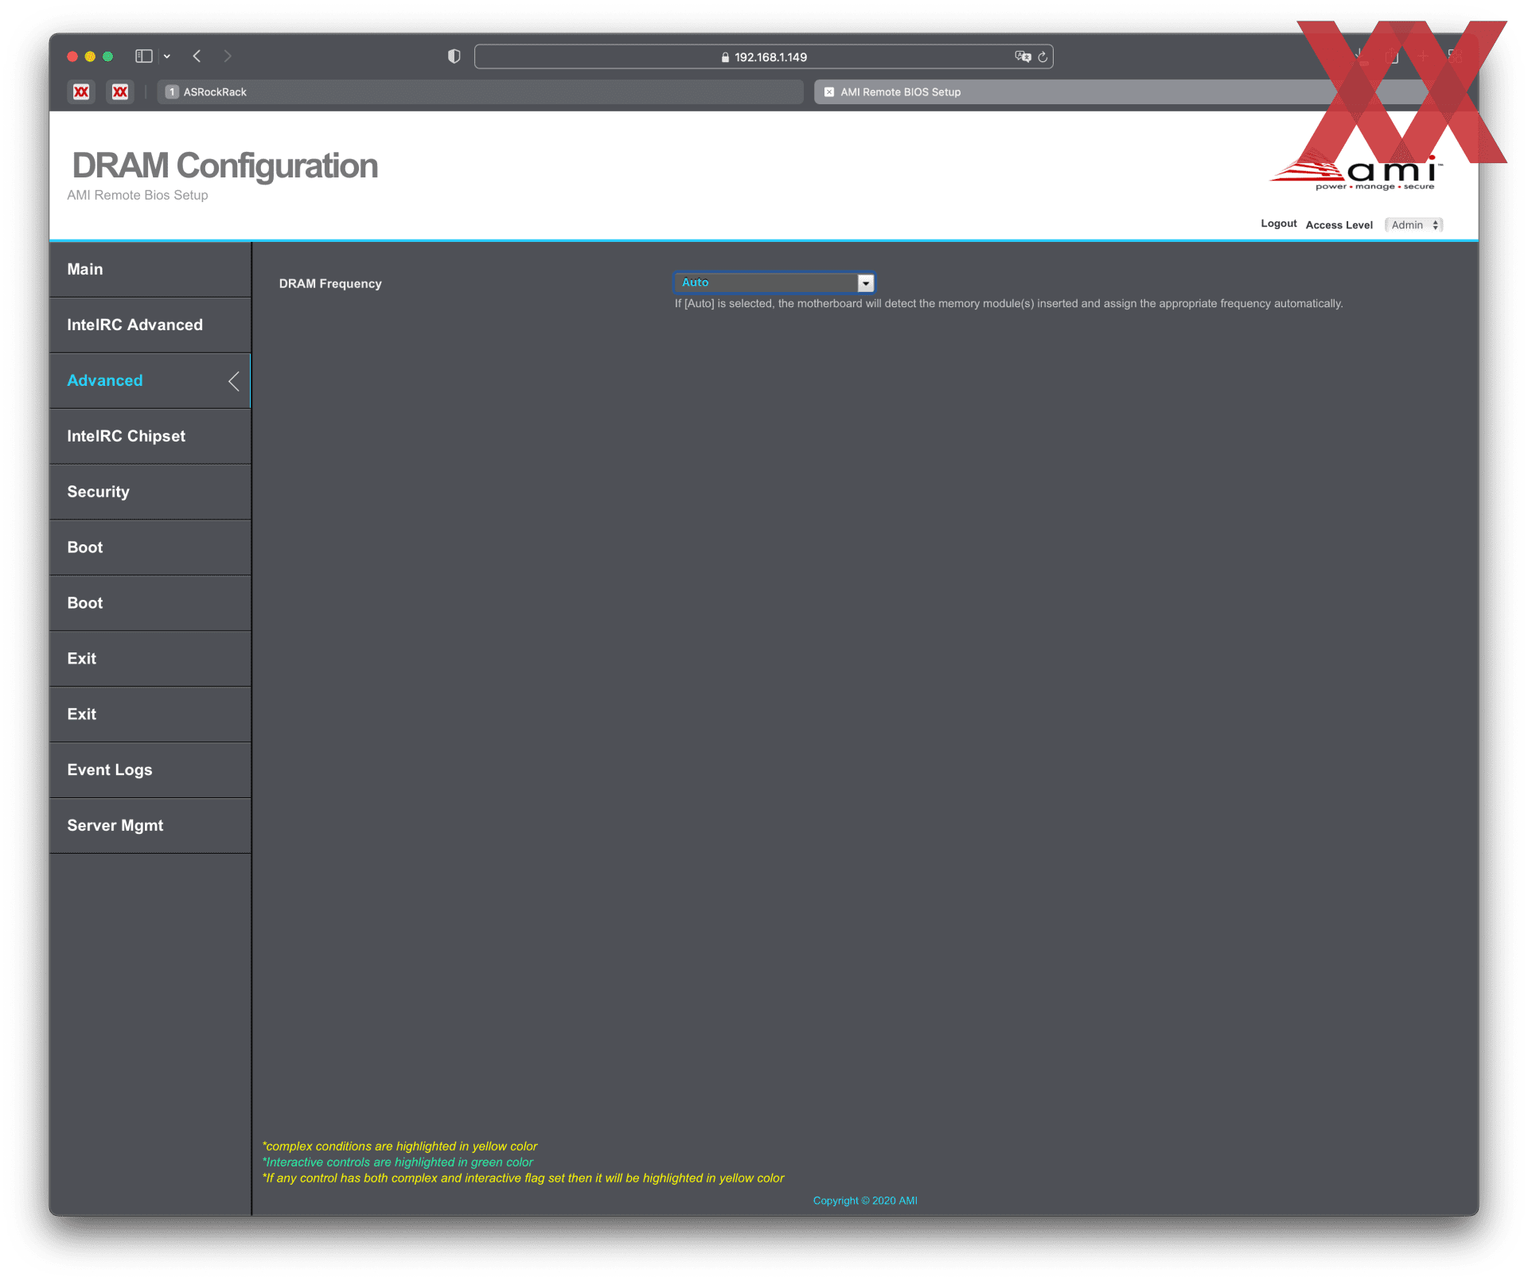Go back with the browser back arrow
1528x1281 pixels.
click(x=197, y=56)
